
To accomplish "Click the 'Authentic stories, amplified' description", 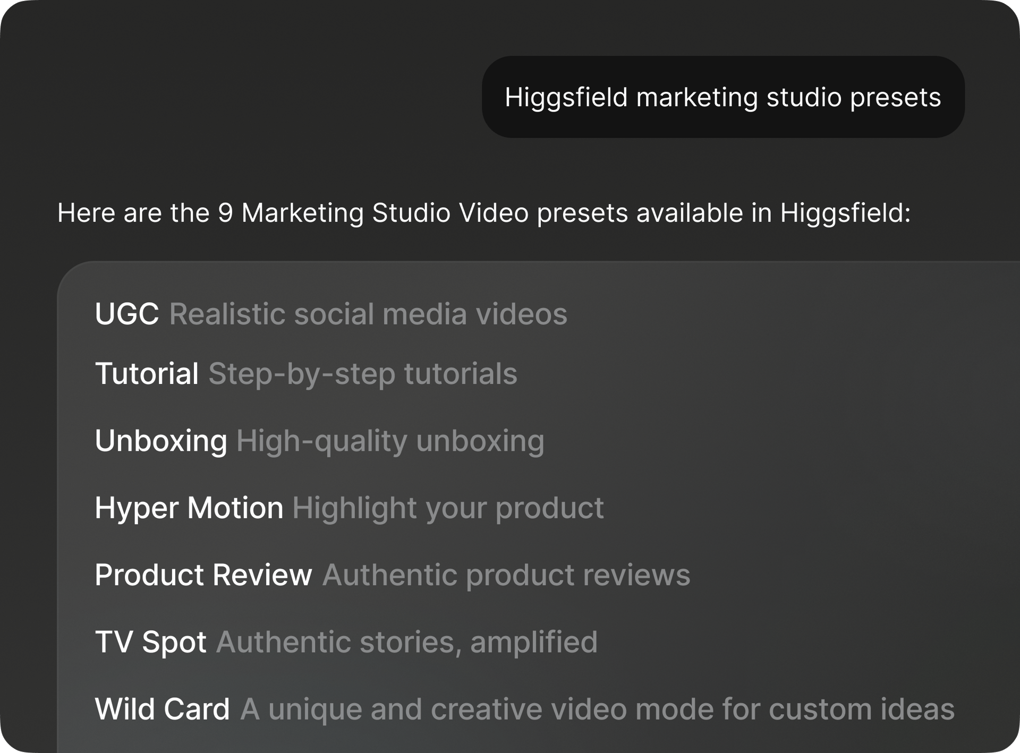I will coord(406,641).
